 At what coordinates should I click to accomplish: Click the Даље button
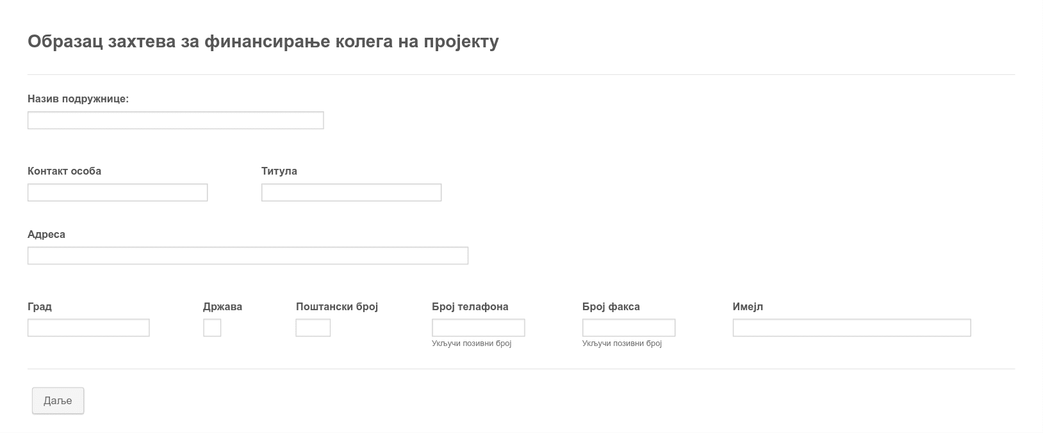[58, 401]
